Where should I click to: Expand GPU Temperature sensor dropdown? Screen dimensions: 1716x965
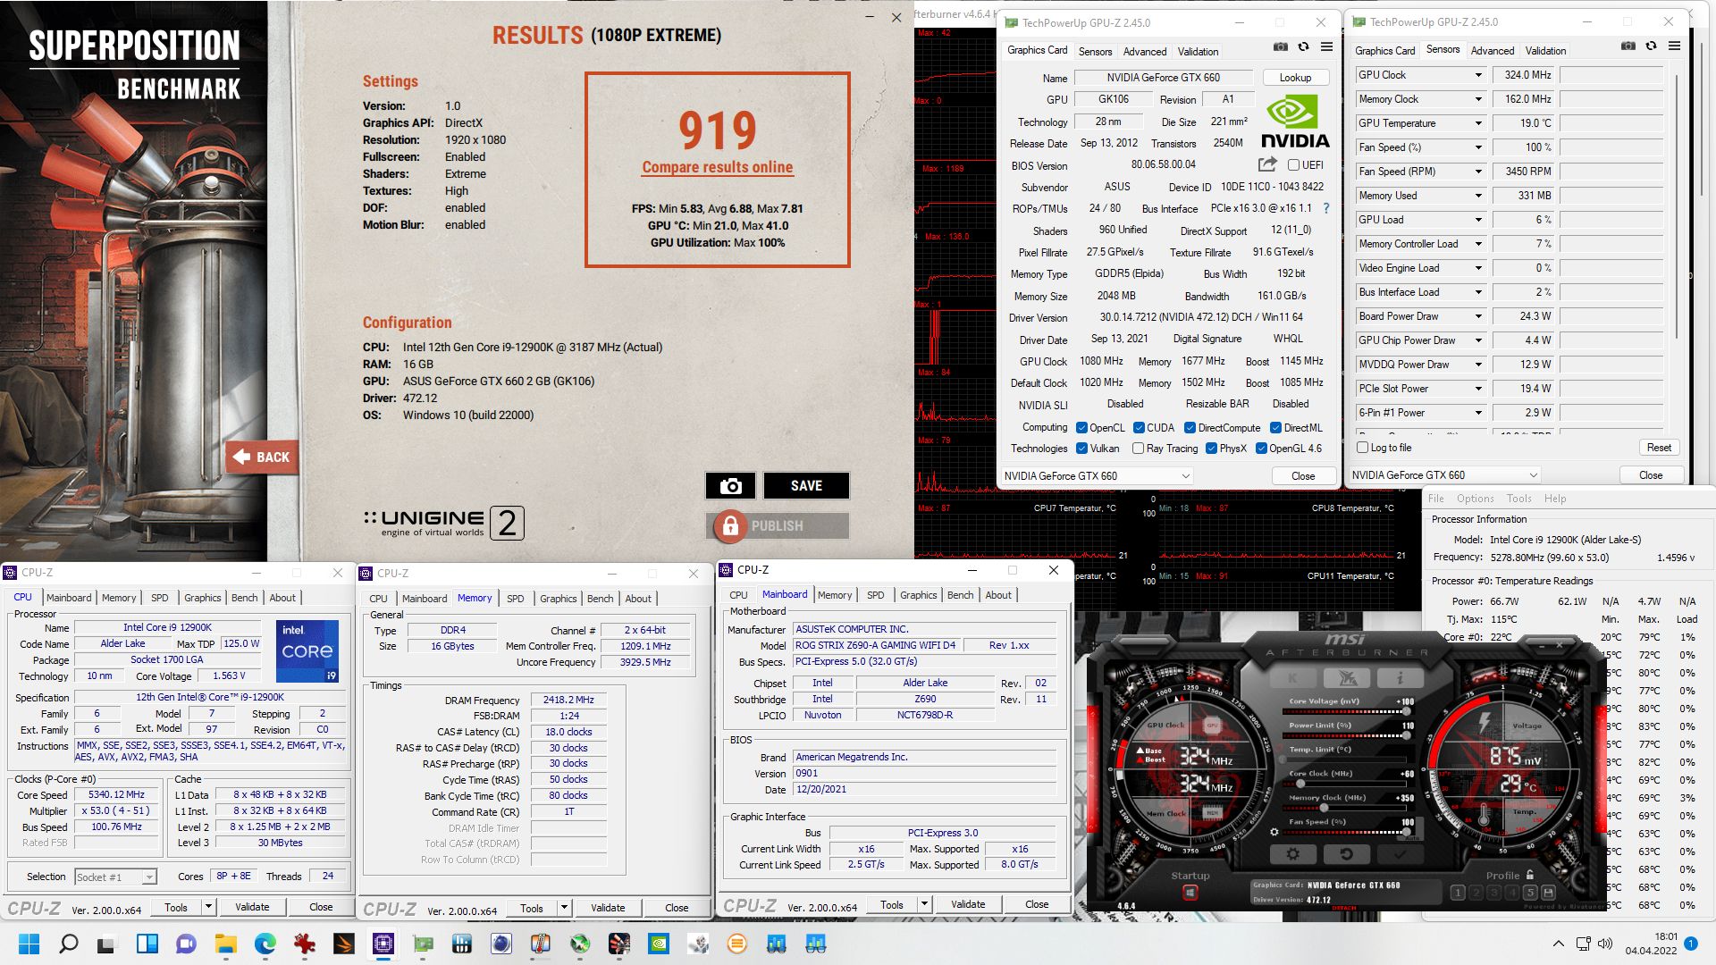[1478, 123]
